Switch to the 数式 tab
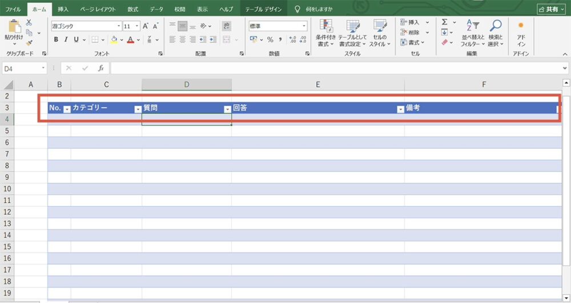The height and width of the screenshot is (303, 571). click(133, 9)
